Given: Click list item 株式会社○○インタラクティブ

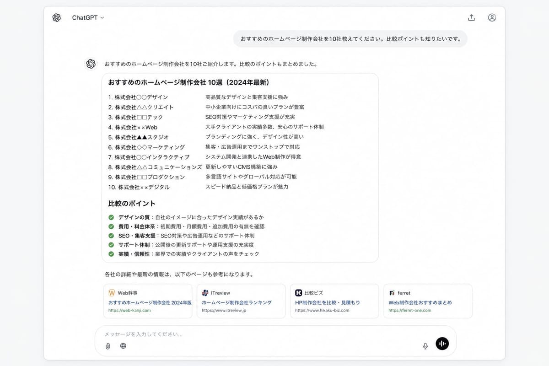Looking at the screenshot, I should coord(149,157).
